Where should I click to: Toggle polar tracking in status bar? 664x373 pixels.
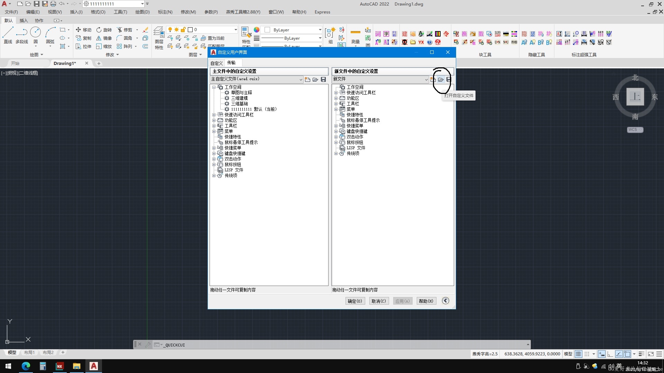[619, 354]
